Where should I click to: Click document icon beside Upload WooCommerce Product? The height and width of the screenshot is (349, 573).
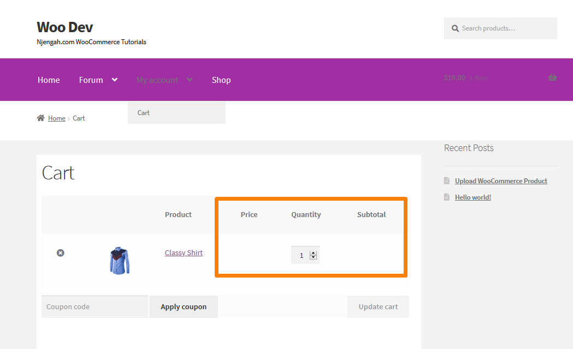pos(447,180)
